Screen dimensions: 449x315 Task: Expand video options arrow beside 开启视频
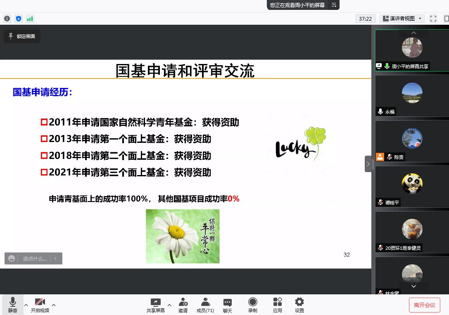pyautogui.click(x=54, y=305)
